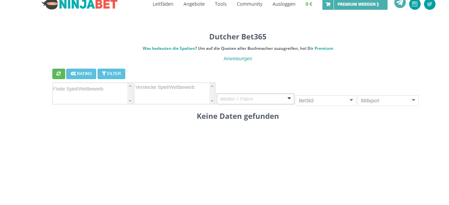Open the Filter button
The image size is (449, 205).
pyautogui.click(x=111, y=74)
